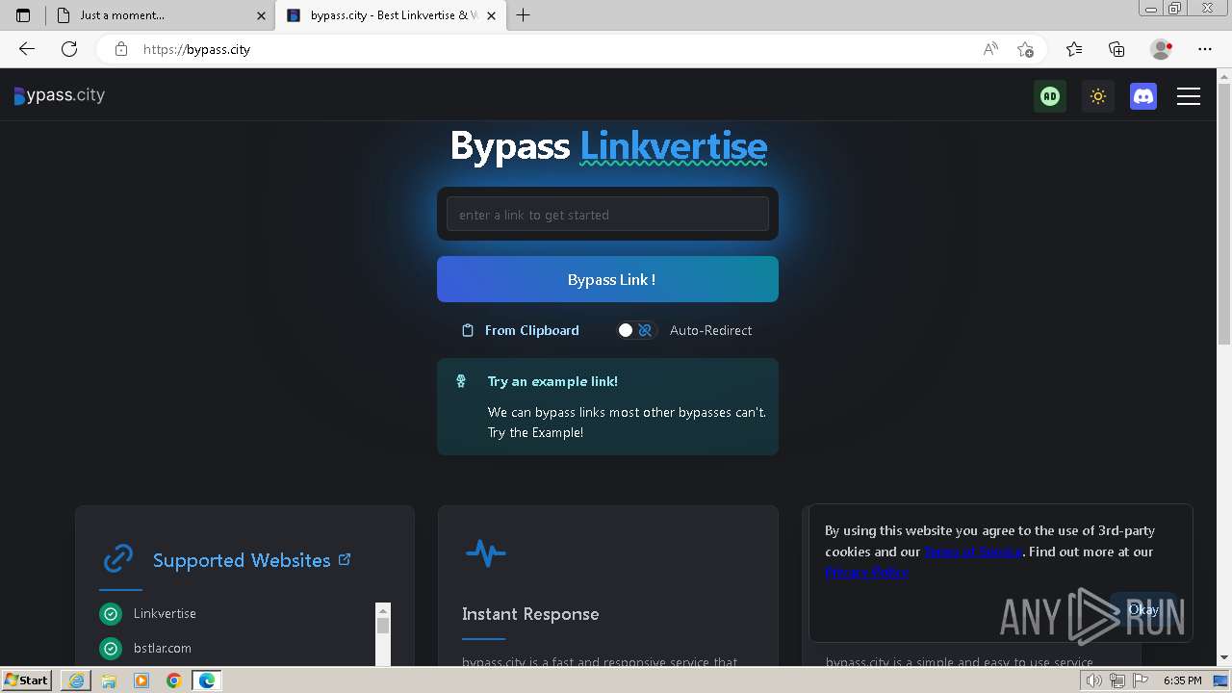Open browser Settings and more menu
Image resolution: width=1232 pixels, height=693 pixels.
(1205, 49)
